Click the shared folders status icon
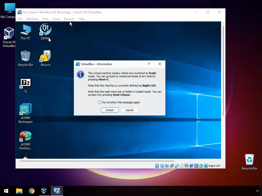The width and height of the screenshot is (262, 196). 181,166
